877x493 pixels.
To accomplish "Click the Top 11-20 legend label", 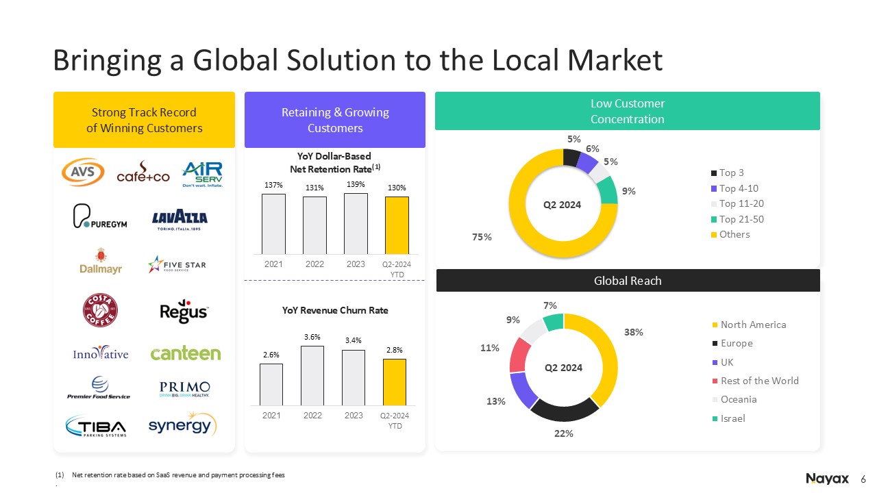I will [742, 204].
